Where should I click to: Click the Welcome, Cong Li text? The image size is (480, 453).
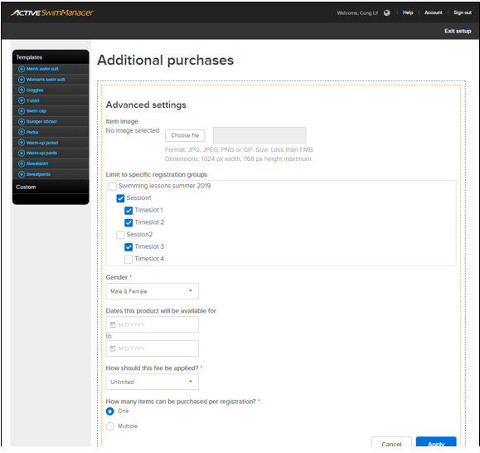[357, 13]
